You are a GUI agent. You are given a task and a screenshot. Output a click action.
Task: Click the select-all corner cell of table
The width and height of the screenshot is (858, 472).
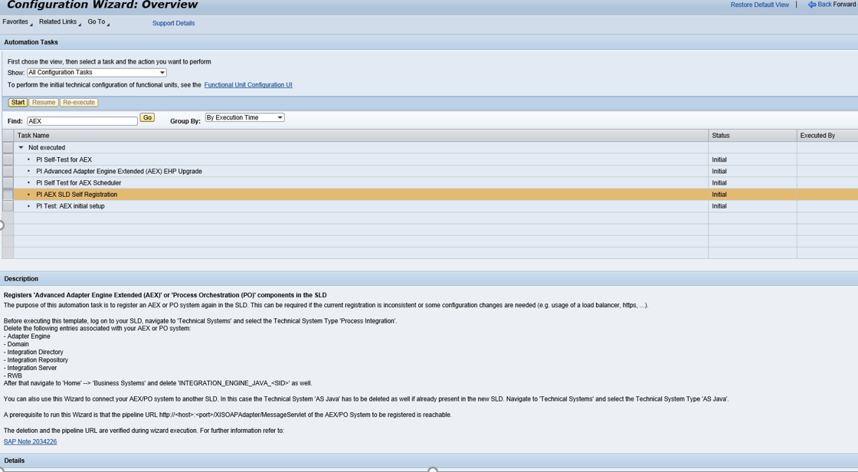(8, 136)
